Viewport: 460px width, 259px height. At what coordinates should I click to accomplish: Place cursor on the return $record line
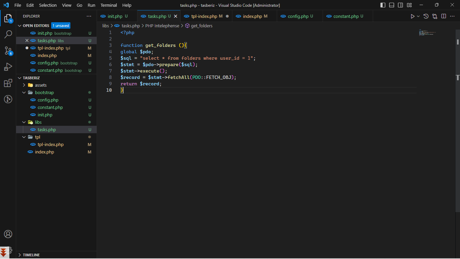141,84
